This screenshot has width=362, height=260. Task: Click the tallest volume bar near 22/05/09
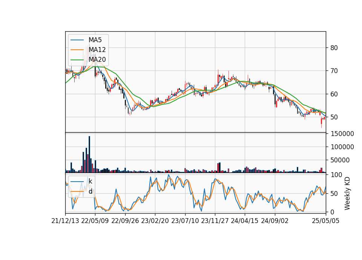(x=89, y=154)
